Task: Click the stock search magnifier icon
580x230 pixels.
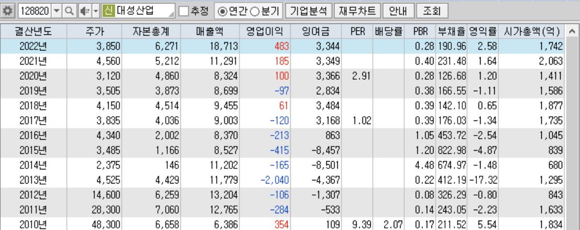Action: 69,11
